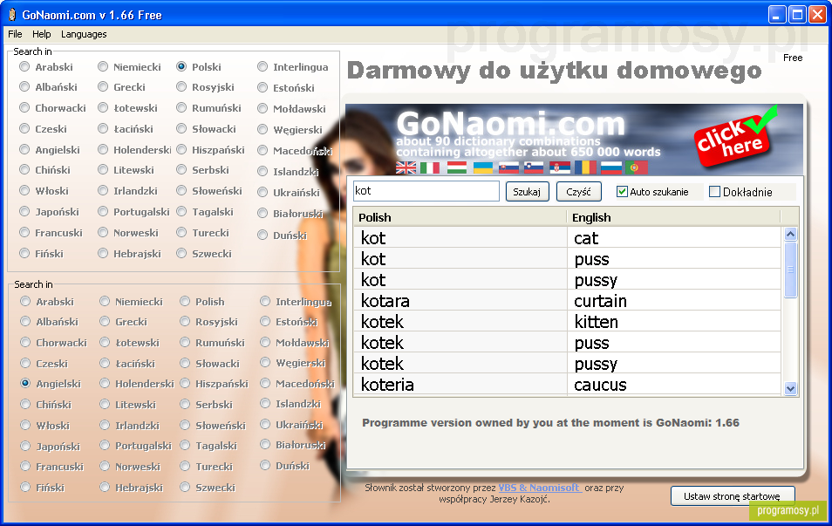Select the 'kotara' row entry
832x526 pixels.
(460, 301)
